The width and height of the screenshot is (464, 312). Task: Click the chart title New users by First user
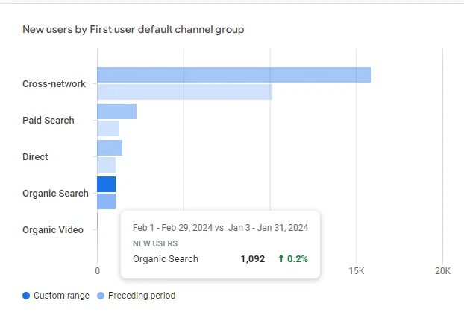pyautogui.click(x=134, y=30)
